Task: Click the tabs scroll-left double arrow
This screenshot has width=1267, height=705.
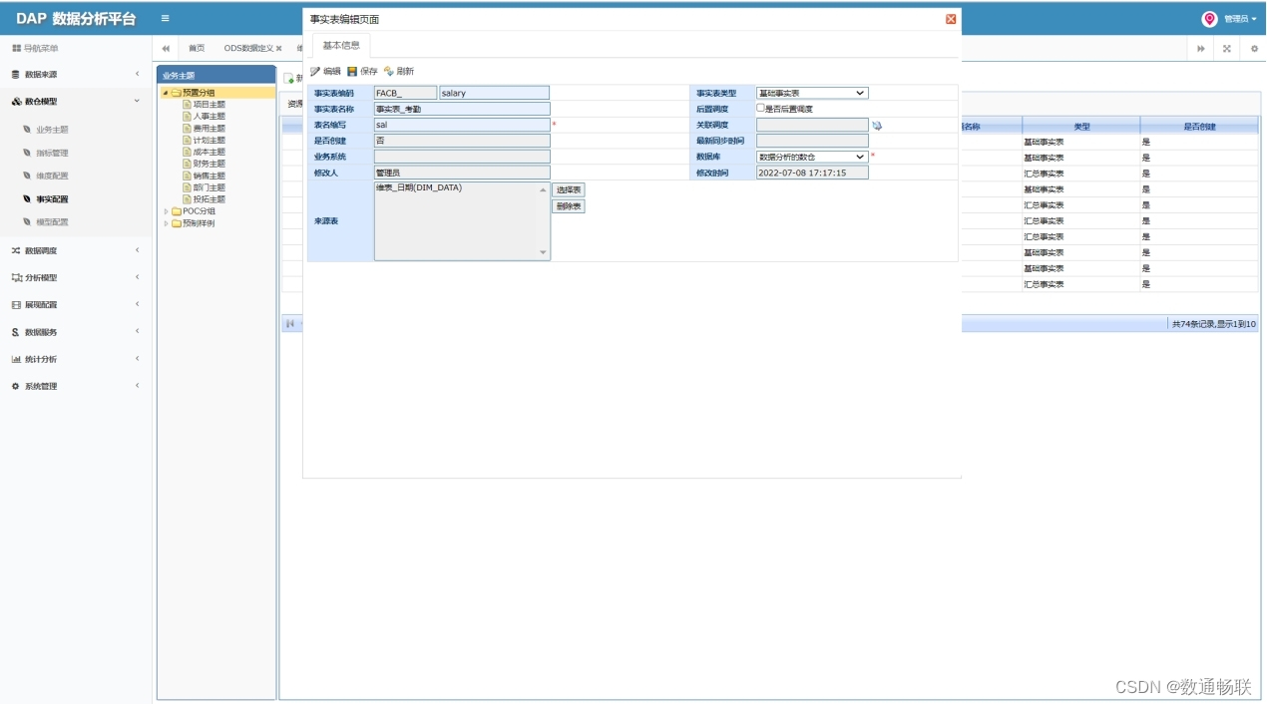Action: [x=166, y=48]
